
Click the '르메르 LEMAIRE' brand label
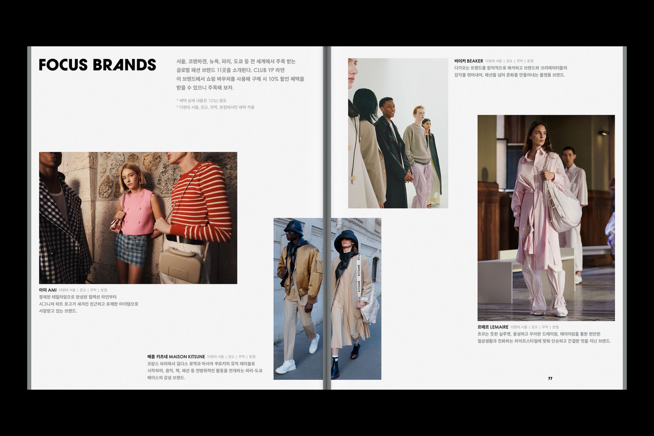click(x=493, y=327)
